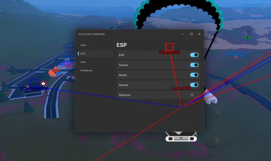The image size is (271, 161).
Task: Open the Main tab in sidebar
Action: [83, 45]
